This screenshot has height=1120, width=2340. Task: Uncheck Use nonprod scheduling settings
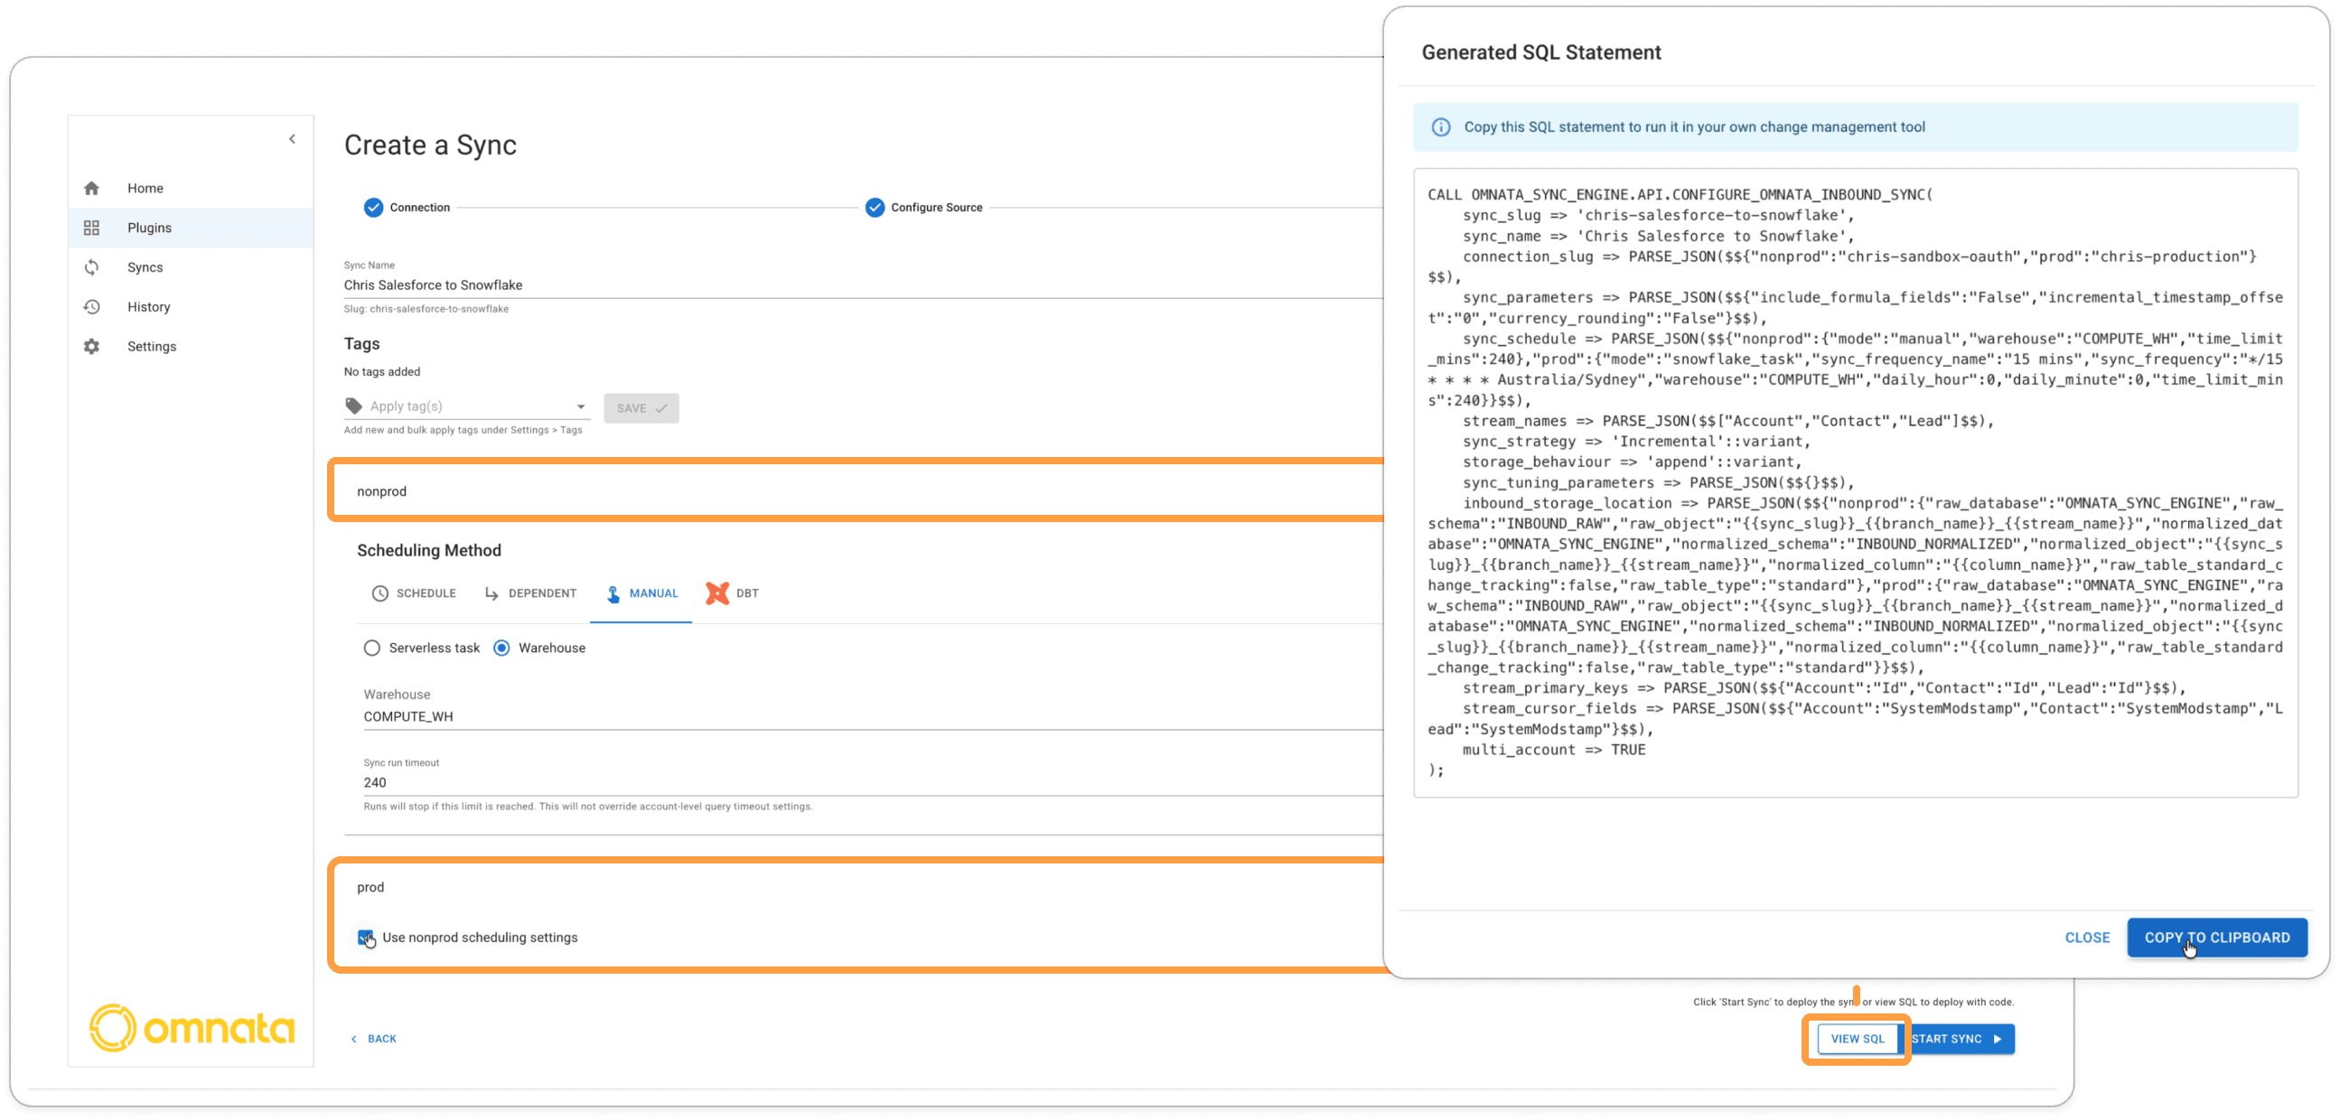pos(365,937)
